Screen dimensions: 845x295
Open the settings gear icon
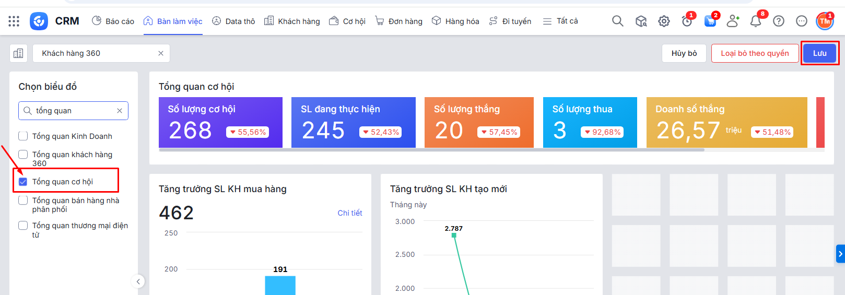click(x=664, y=21)
